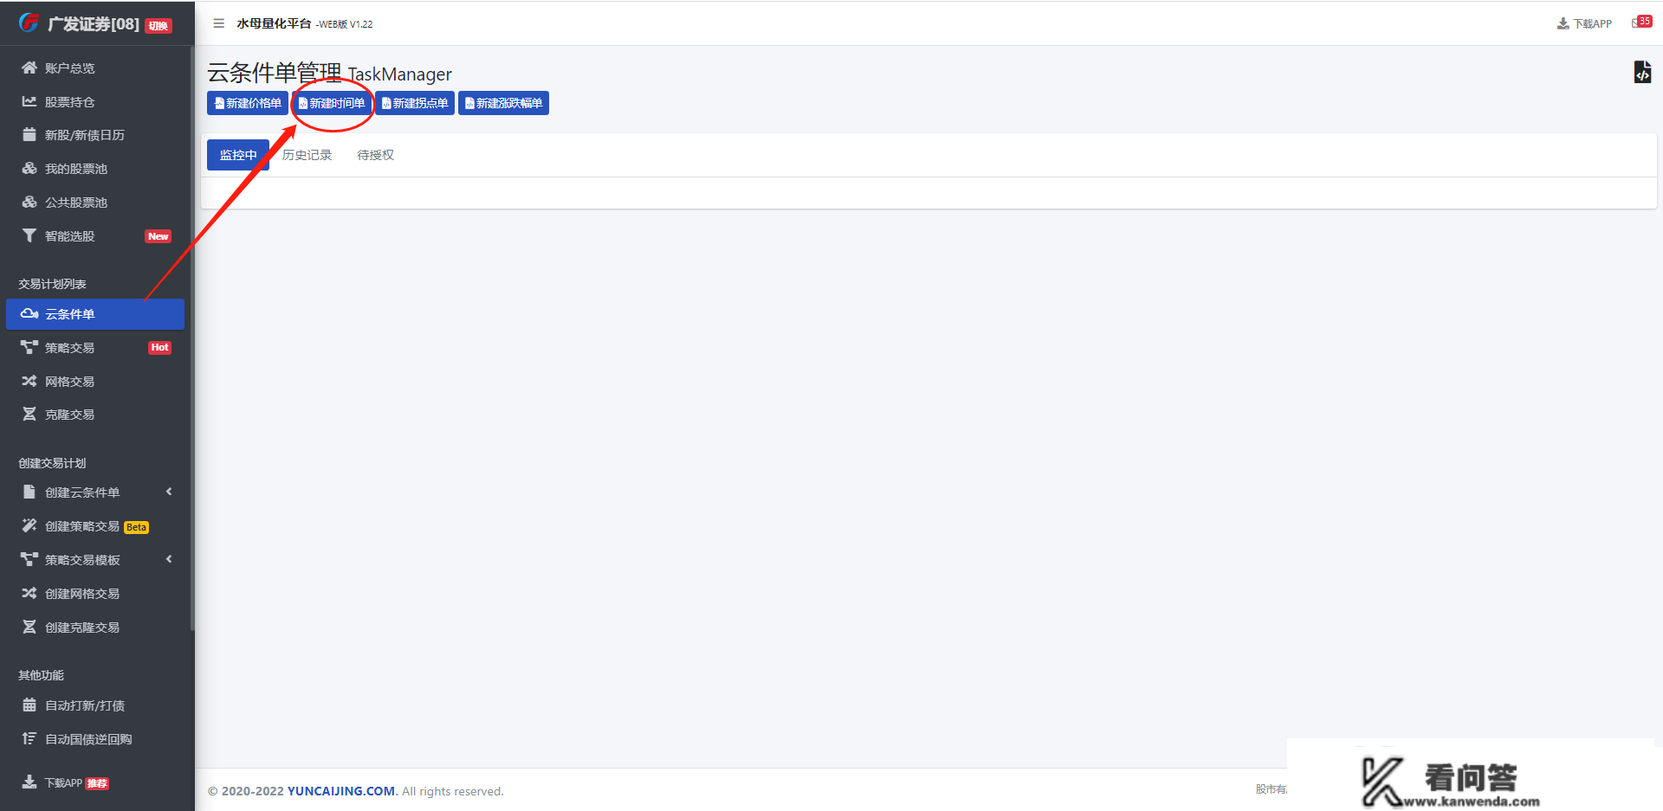Image resolution: width=1663 pixels, height=811 pixels.
Task: Click the sort icon beside 自动国债逆回购
Action: click(29, 738)
